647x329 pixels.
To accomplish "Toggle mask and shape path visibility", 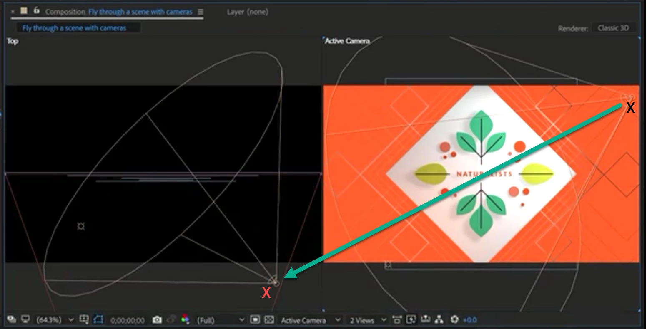I will [98, 319].
